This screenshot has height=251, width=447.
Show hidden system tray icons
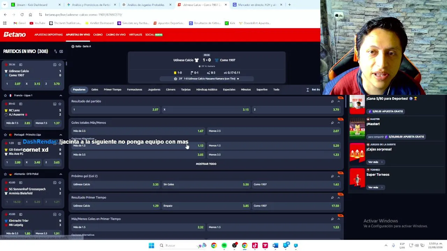click(x=386, y=245)
